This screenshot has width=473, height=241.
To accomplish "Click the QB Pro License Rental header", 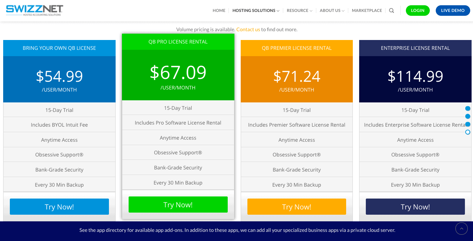I will (x=178, y=42).
